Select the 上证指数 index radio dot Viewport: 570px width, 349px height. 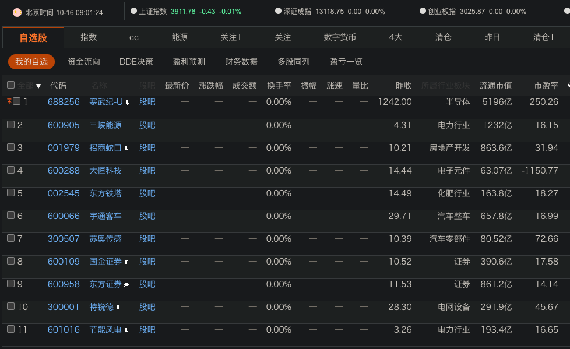(133, 11)
